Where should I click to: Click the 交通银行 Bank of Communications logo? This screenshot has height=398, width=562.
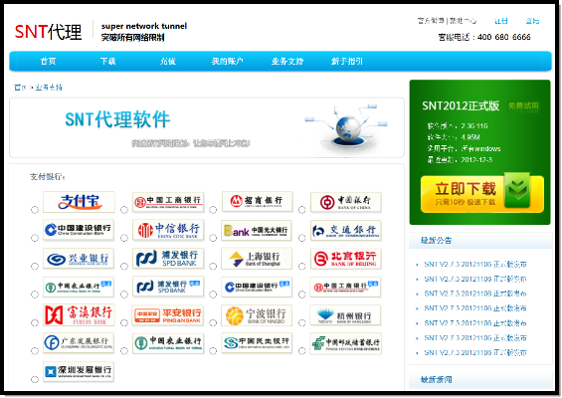pos(345,231)
